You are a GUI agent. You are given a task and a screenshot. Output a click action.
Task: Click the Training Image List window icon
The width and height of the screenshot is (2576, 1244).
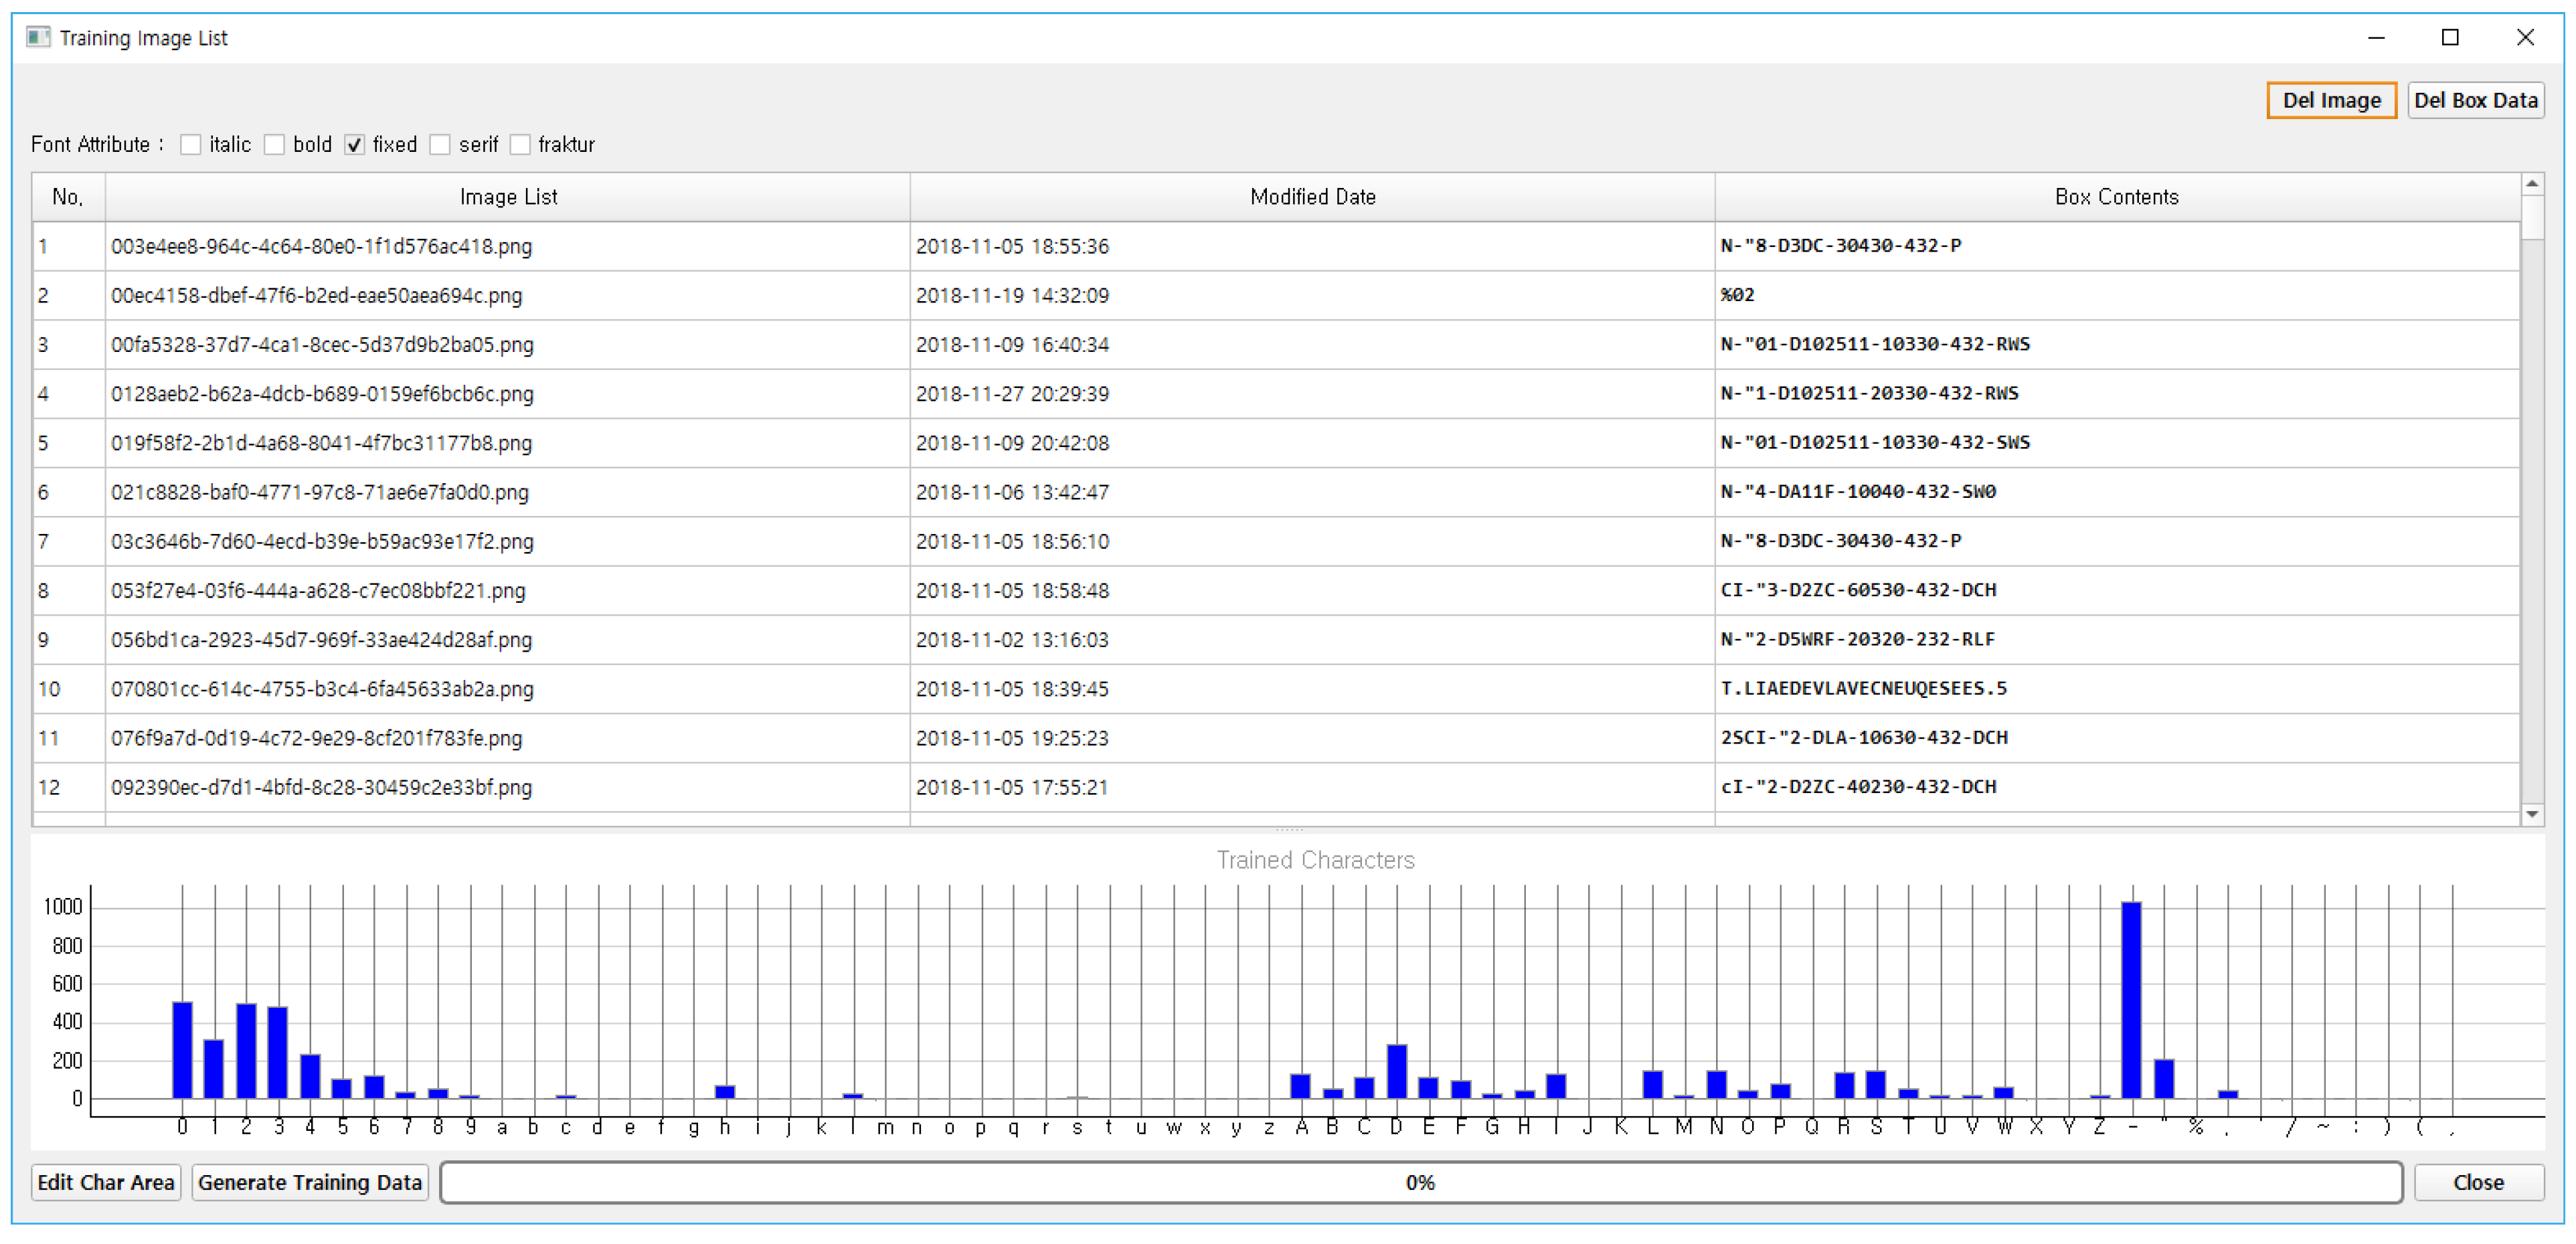[38, 38]
